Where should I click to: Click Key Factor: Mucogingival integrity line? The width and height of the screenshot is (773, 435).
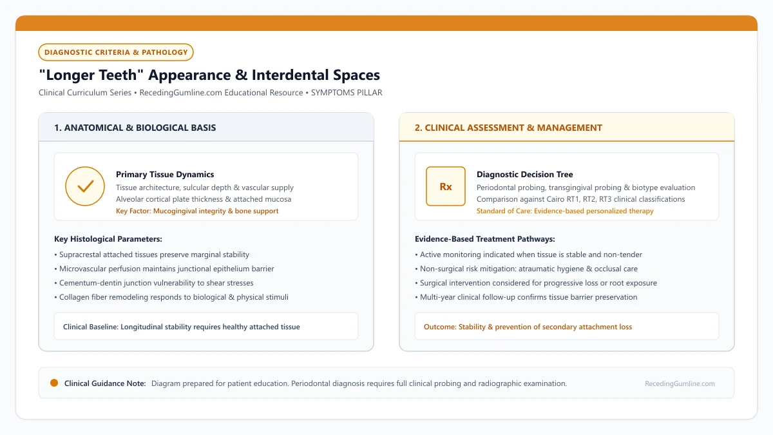197,211
